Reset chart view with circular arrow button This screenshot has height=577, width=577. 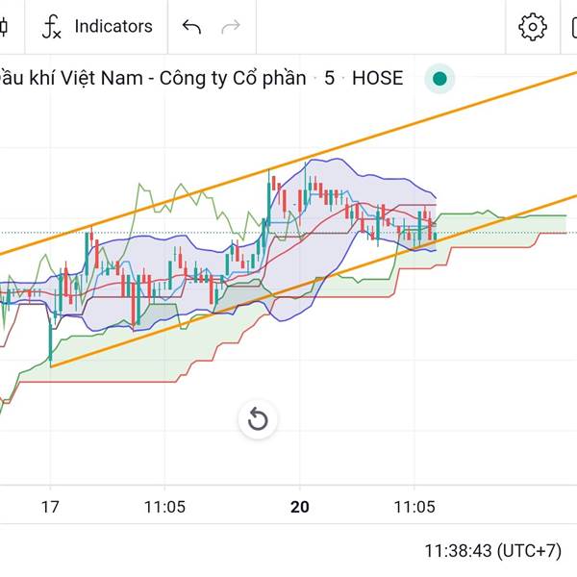[258, 419]
